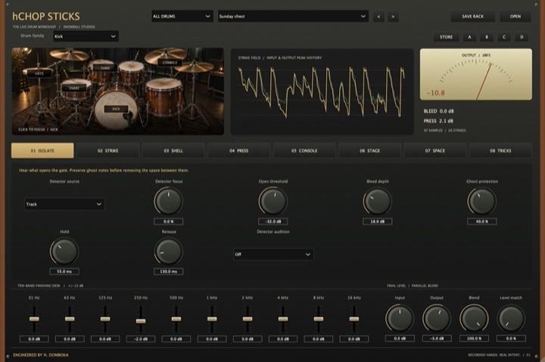Click the 2 kHz EQ fader
Screen dimensions: 545x362
click(248, 319)
